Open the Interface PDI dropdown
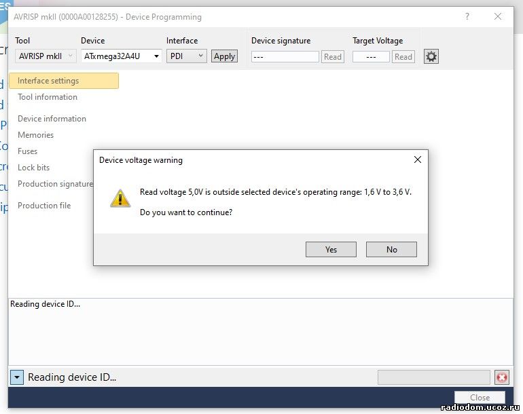Viewport: 523px width, 414px height. coord(187,56)
